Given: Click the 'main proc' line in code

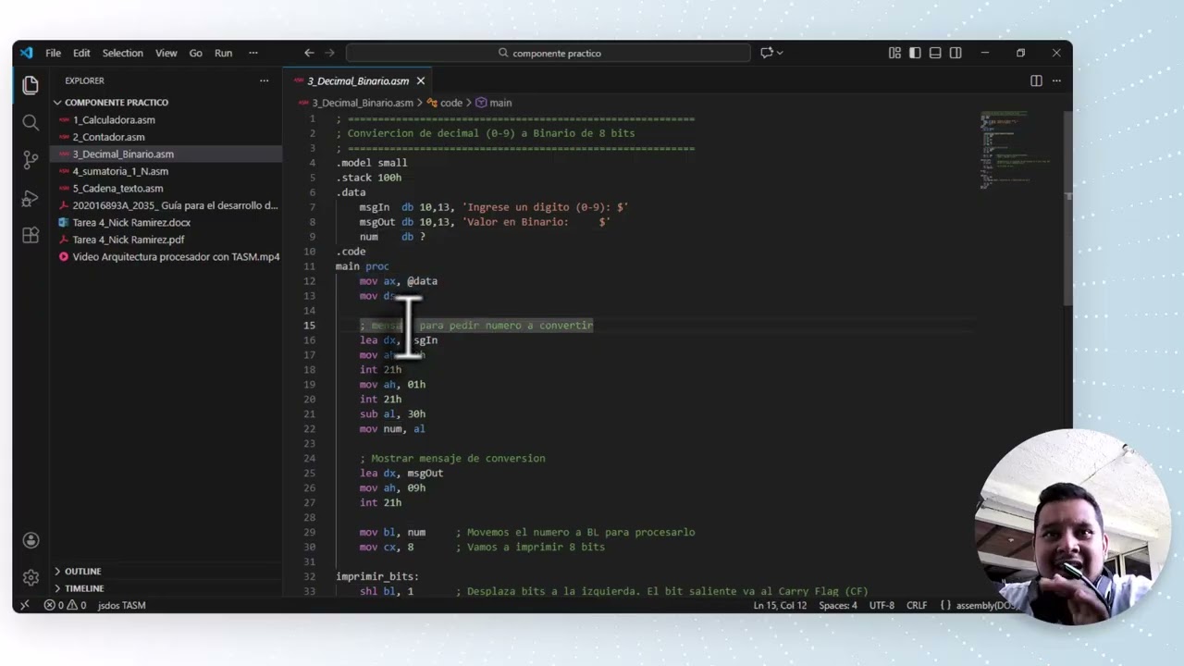Looking at the screenshot, I should [x=363, y=266].
